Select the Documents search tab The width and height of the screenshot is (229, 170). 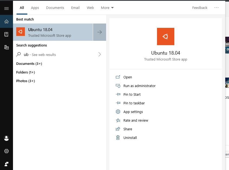(55, 8)
